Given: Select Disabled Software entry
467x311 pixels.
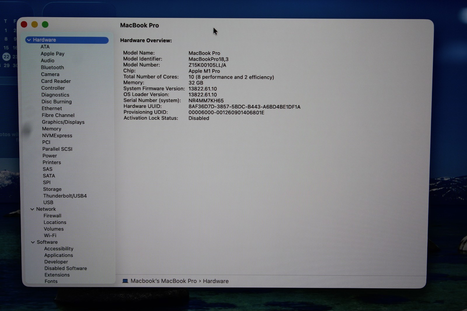Looking at the screenshot, I should [66, 268].
